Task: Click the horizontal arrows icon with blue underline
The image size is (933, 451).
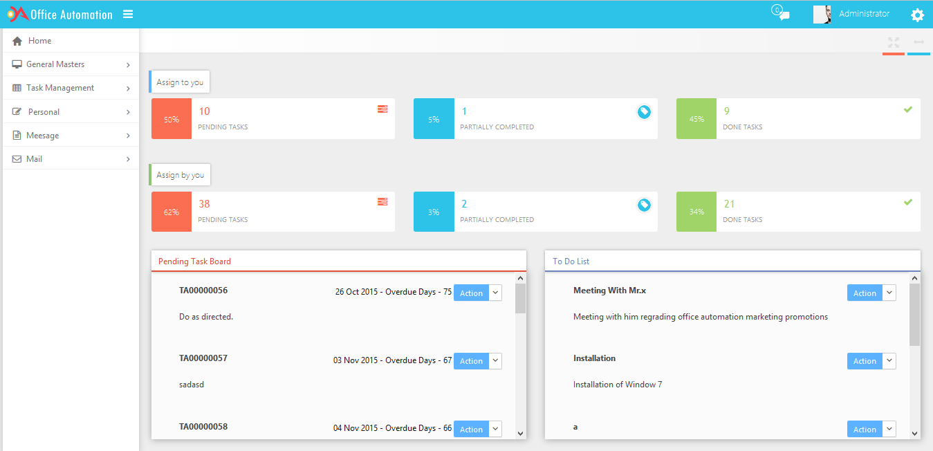Action: click(918, 42)
